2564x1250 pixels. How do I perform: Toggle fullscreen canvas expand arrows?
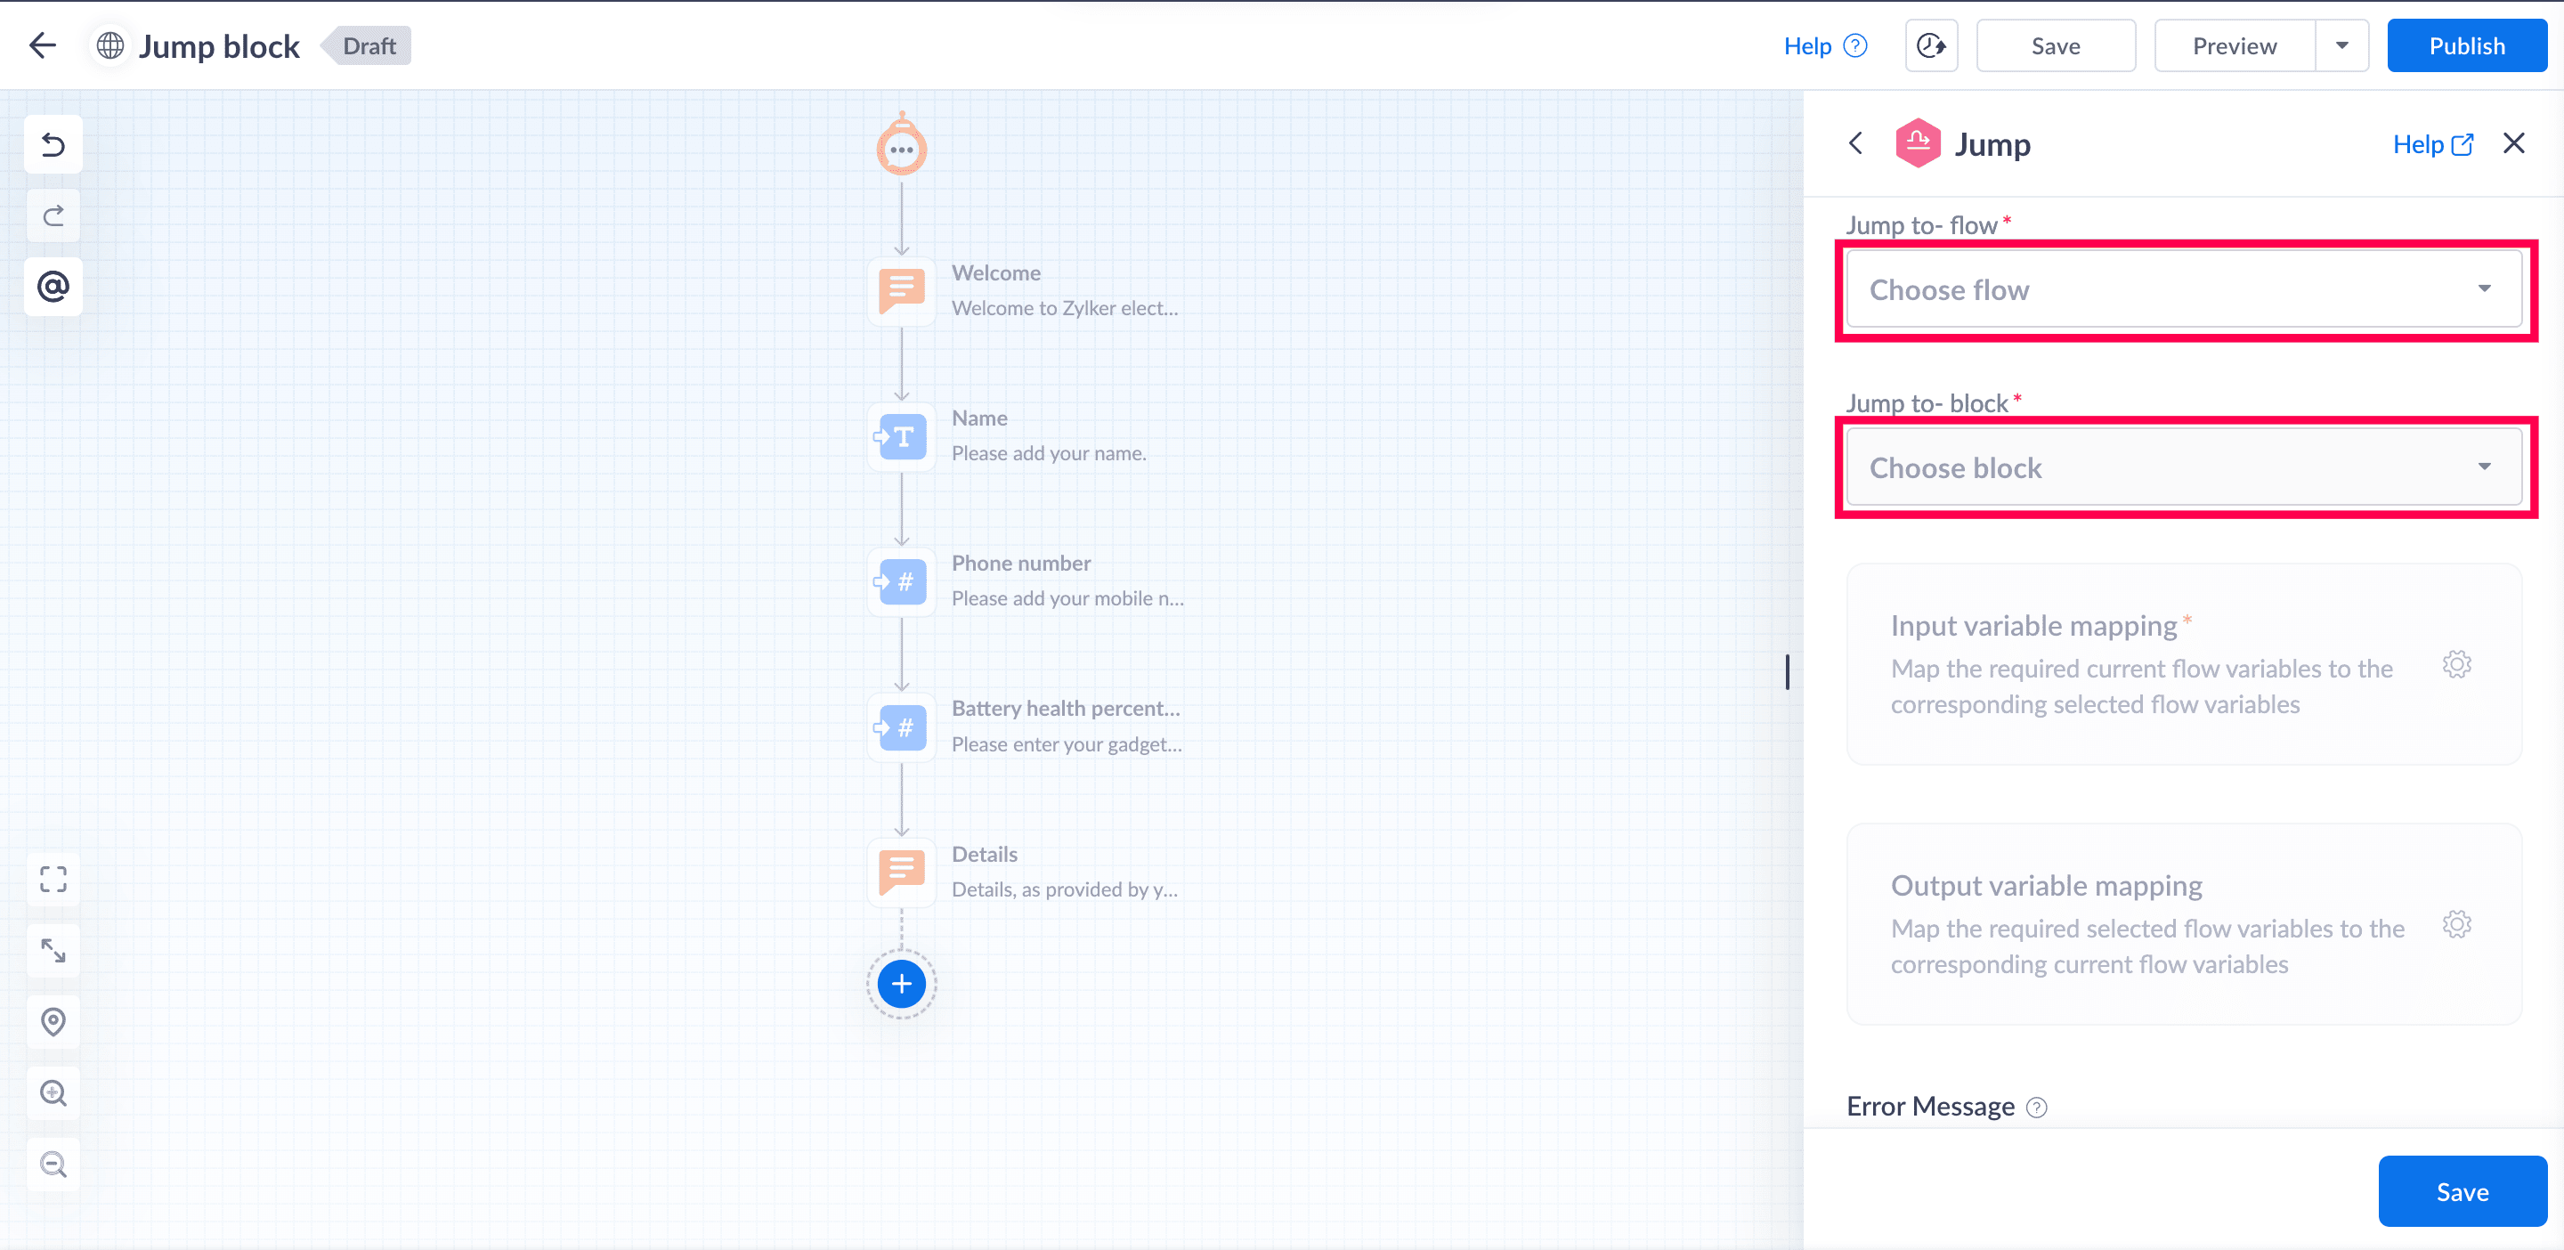[53, 951]
